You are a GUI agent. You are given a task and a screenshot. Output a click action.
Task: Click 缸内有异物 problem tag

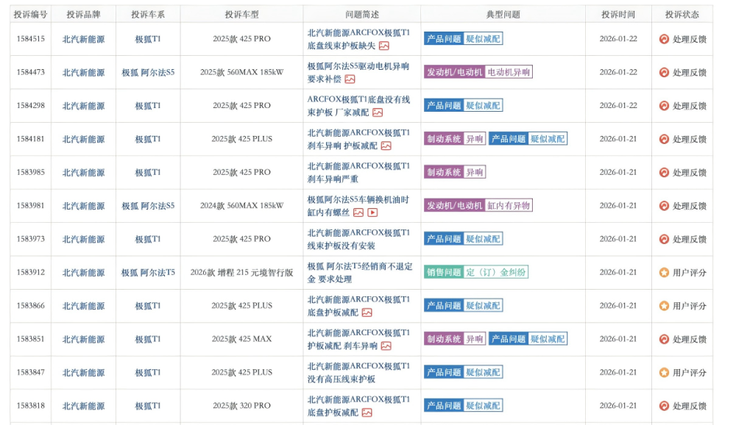tap(509, 206)
